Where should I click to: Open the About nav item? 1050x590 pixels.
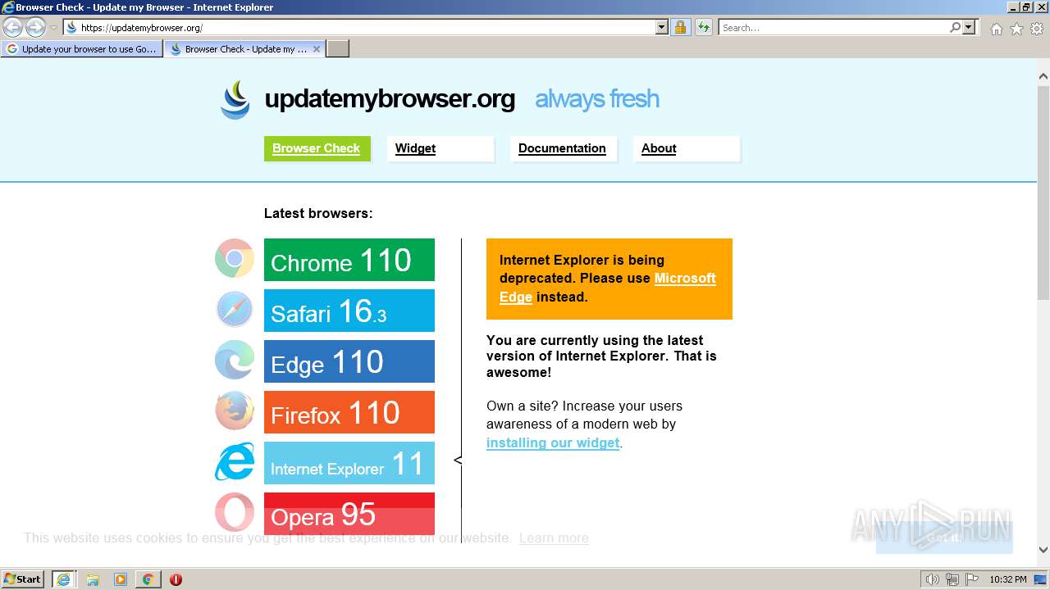(x=687, y=148)
